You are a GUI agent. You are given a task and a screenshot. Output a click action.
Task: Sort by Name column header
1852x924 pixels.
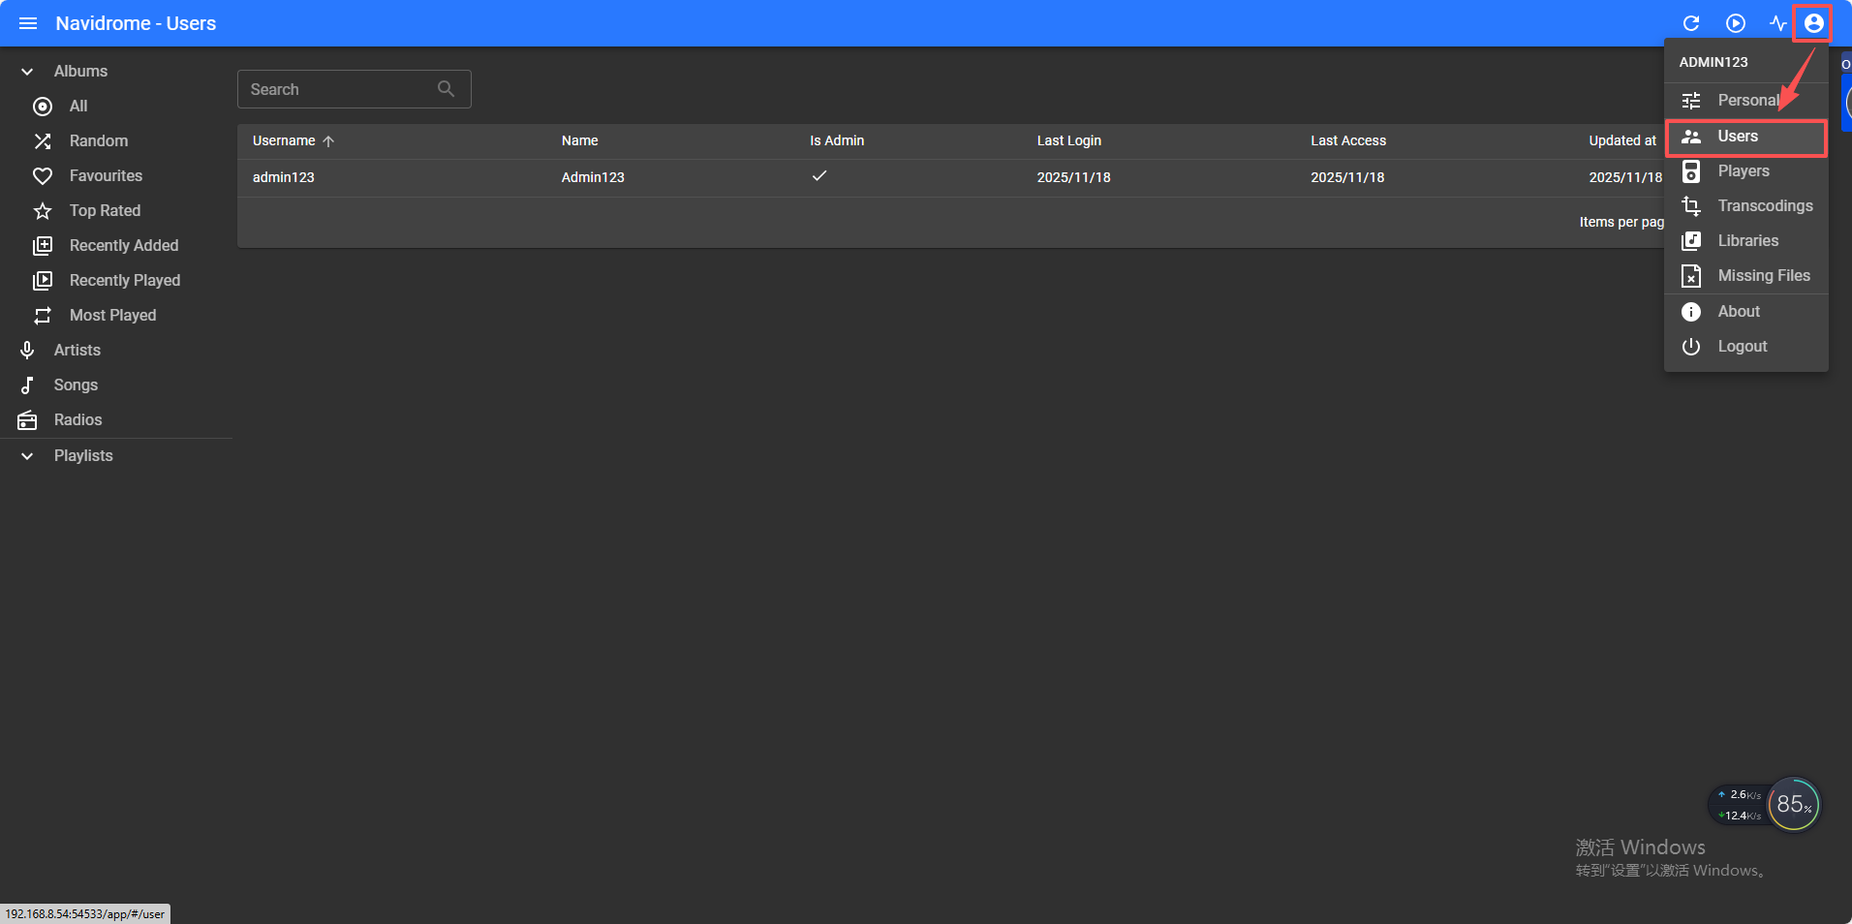pos(579,141)
